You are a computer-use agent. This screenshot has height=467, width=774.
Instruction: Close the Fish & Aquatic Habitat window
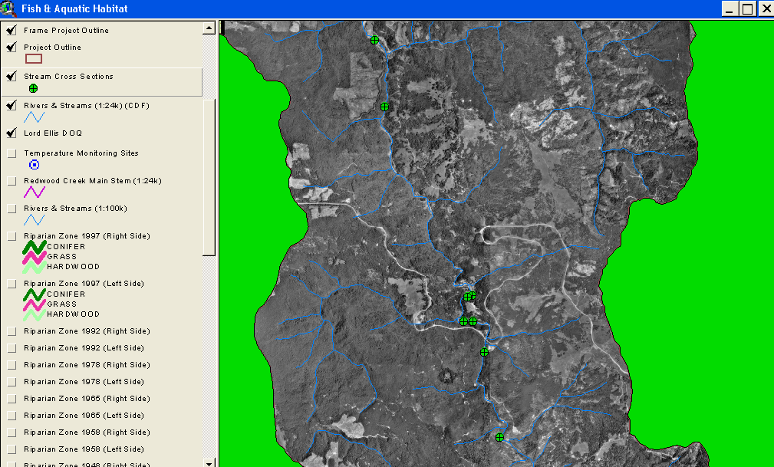766,9
